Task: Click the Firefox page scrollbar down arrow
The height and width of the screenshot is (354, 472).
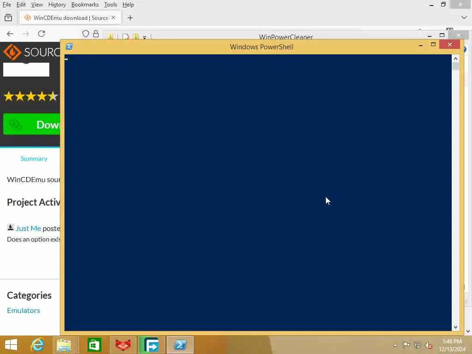Action: tap(468, 331)
